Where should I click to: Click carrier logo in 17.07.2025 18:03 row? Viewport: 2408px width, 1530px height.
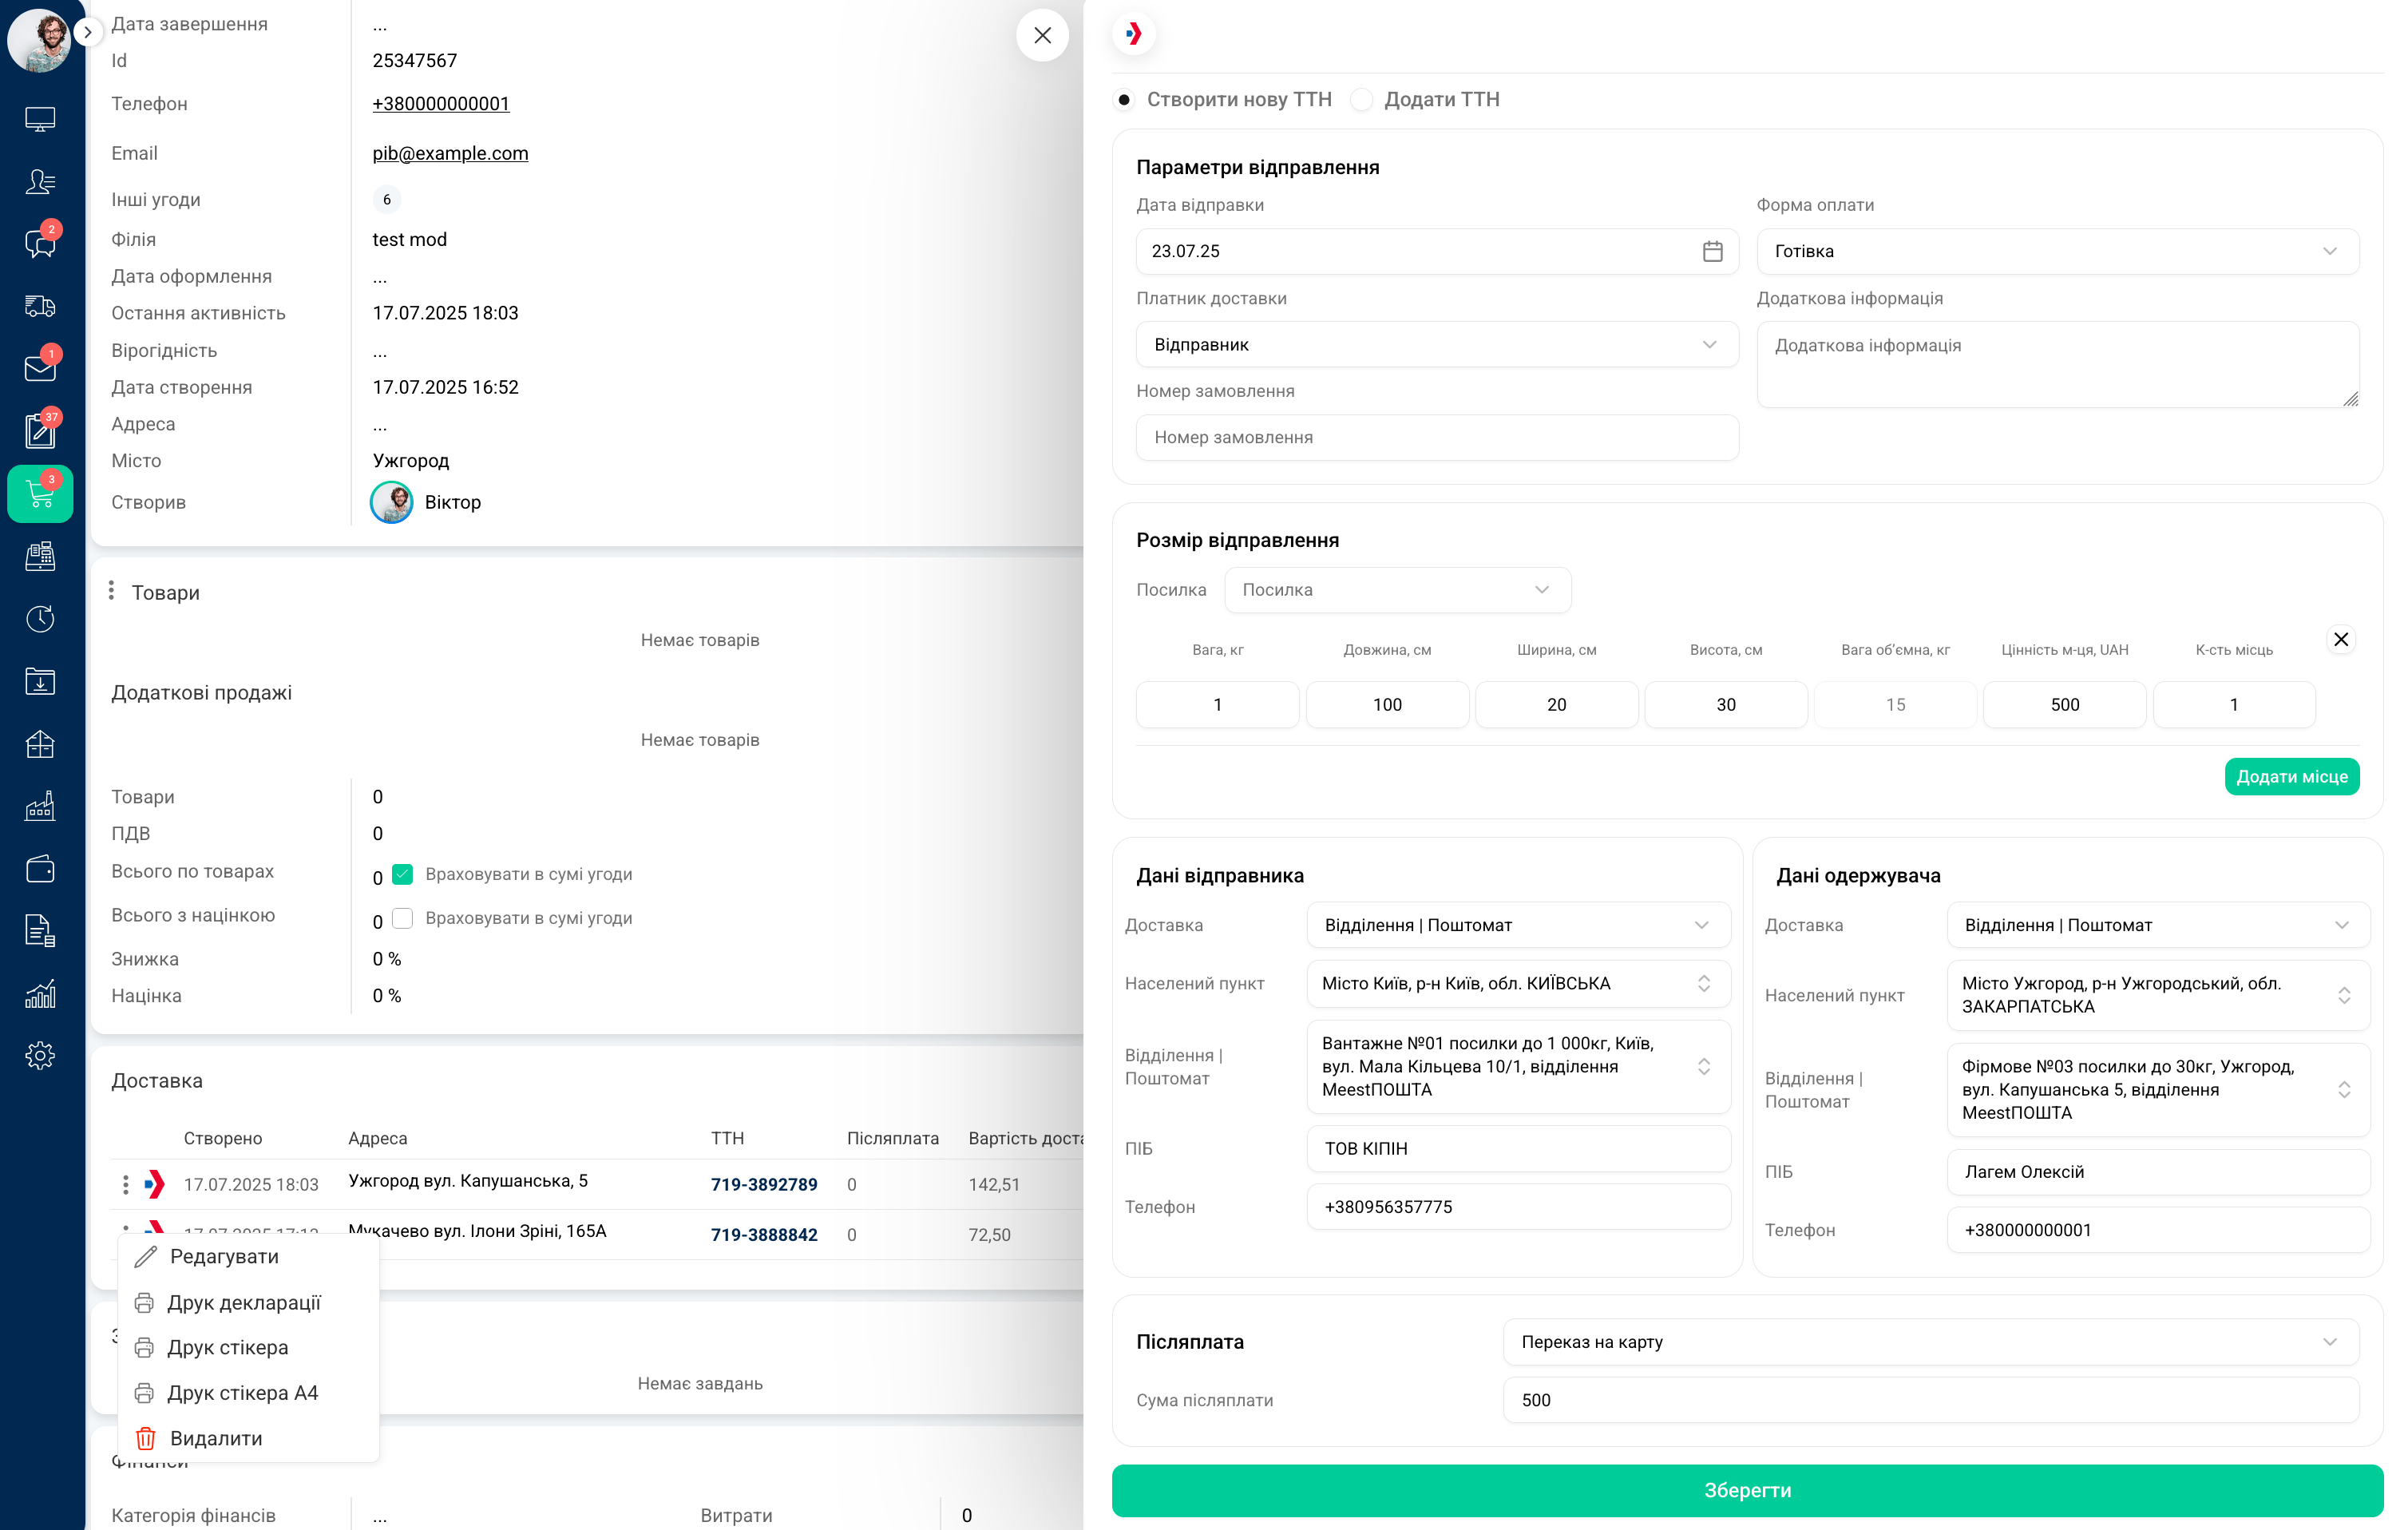click(x=154, y=1185)
